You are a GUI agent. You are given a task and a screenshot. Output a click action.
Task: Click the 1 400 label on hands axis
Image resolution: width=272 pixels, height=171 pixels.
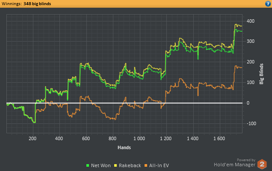coord(192,138)
